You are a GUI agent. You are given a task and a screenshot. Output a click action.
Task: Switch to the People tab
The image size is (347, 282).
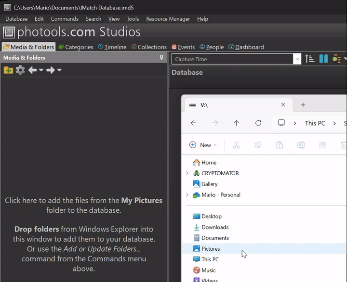pos(212,47)
